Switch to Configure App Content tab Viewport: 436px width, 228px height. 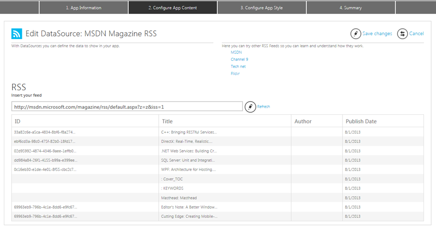click(173, 8)
